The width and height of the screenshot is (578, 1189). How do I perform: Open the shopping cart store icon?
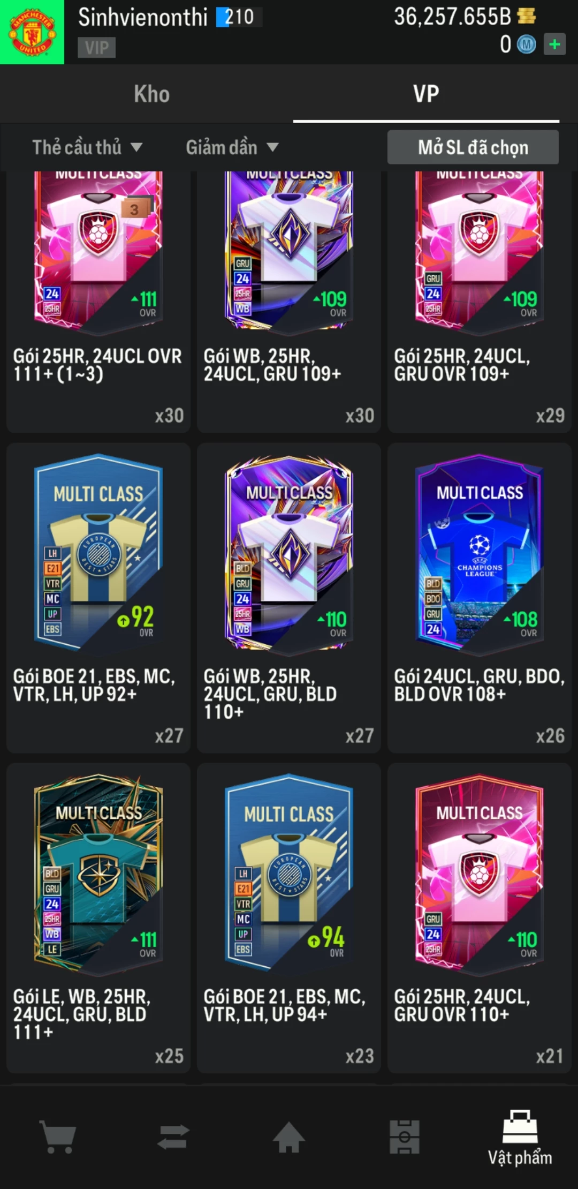click(58, 1137)
